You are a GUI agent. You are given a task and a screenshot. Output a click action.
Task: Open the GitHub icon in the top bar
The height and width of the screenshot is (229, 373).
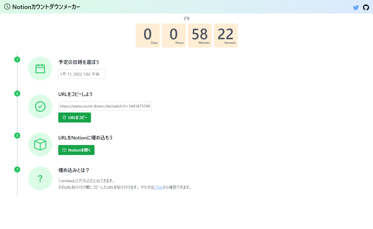pyautogui.click(x=366, y=7)
